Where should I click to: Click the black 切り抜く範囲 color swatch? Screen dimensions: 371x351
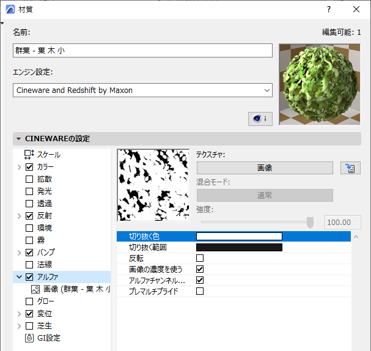(239, 247)
